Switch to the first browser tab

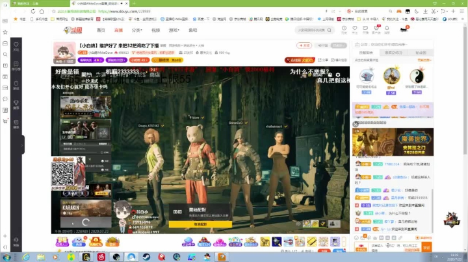click(40, 4)
